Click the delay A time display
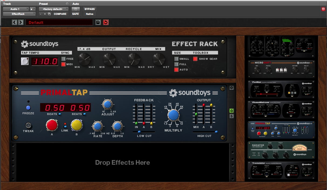327x190 pixels. click(54, 108)
